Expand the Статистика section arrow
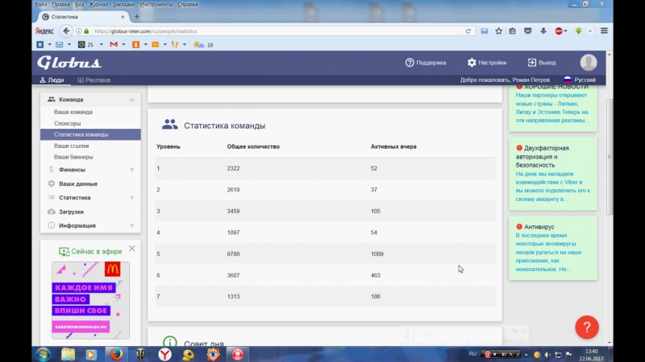Viewport: 645px width, 362px height. 131,197
